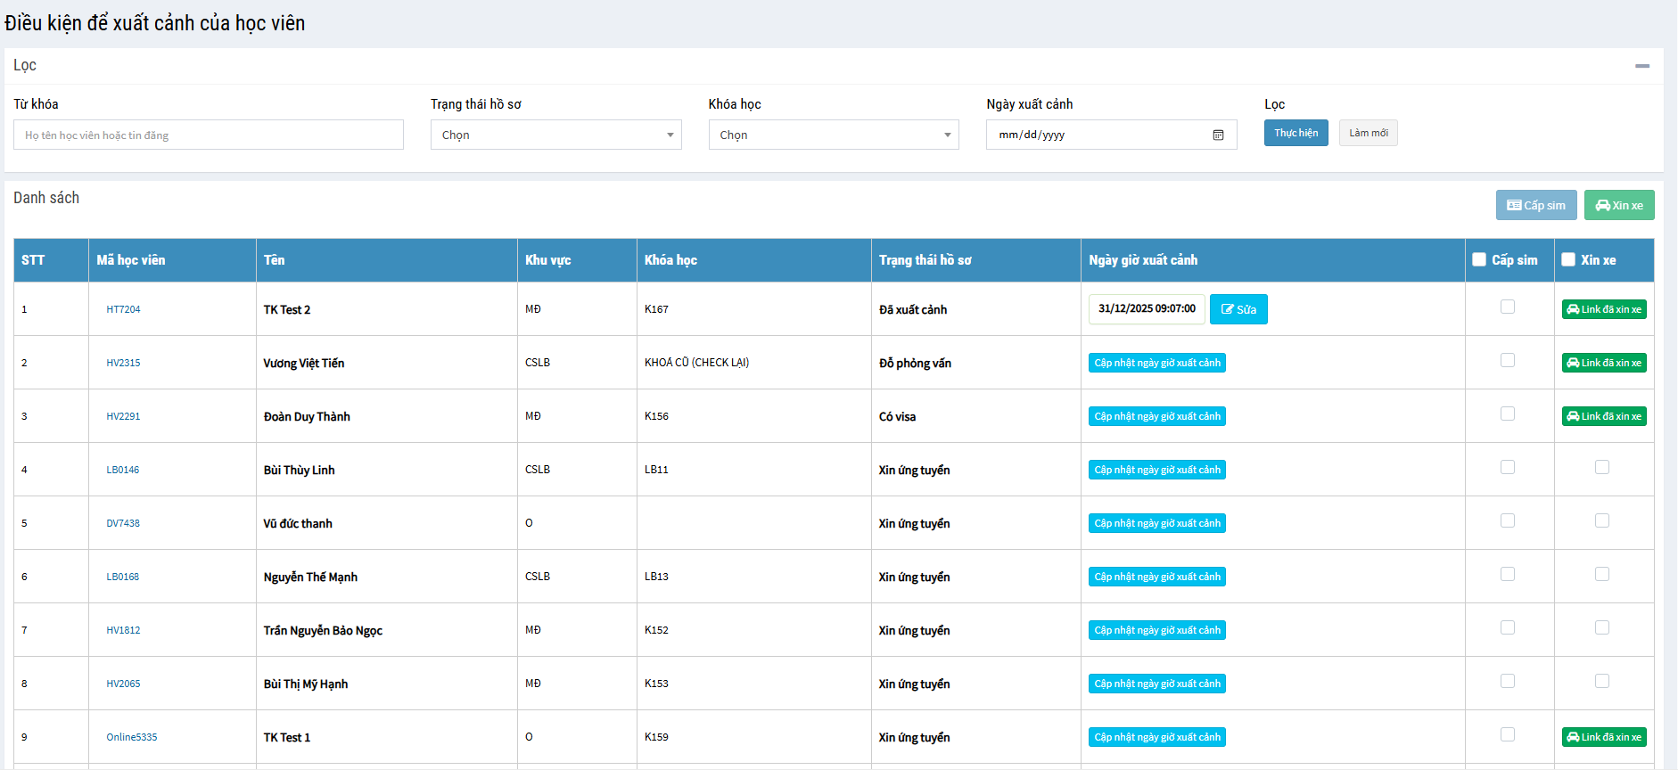1678x770 pixels.
Task: Collapse the Lọc panel with minus icon
Action: coord(1641,66)
